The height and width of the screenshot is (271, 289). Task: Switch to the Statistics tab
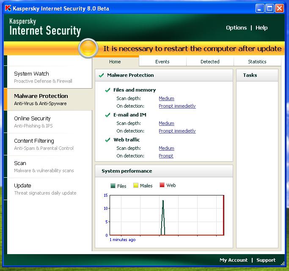(x=257, y=62)
